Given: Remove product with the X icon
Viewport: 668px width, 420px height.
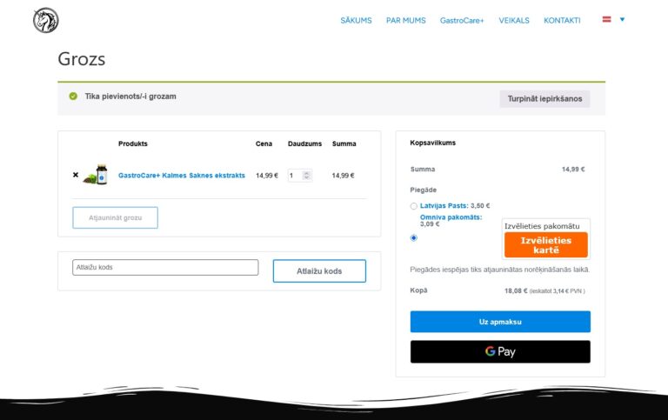Looking at the screenshot, I should (x=76, y=175).
